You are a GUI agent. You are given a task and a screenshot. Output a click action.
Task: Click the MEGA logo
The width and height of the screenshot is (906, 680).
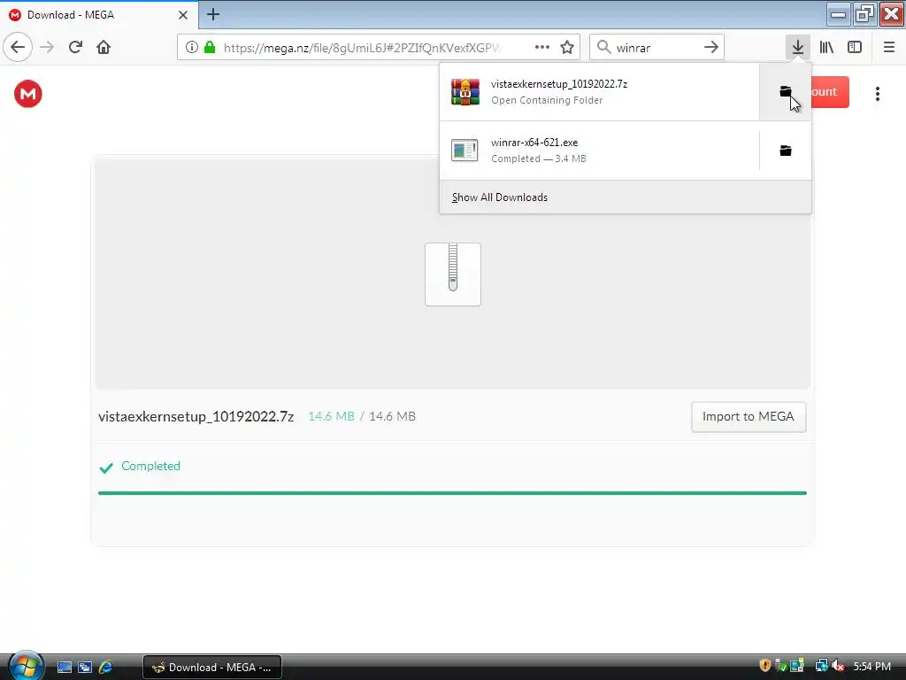(x=28, y=94)
